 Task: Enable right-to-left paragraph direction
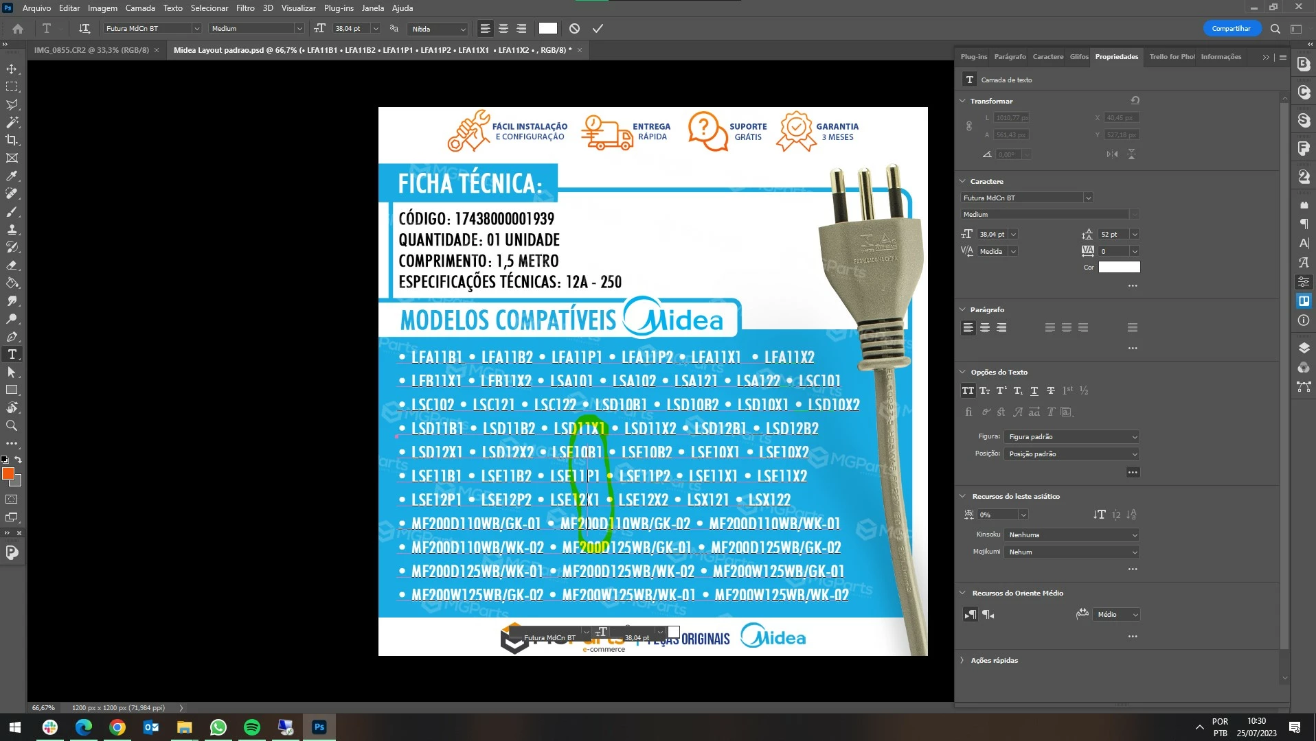[x=988, y=615]
